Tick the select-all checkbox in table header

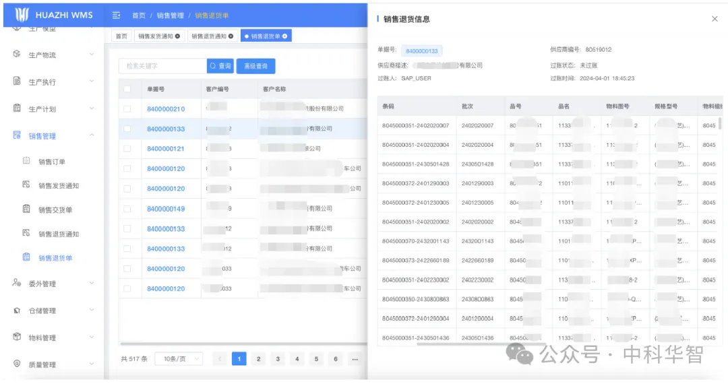tap(127, 89)
